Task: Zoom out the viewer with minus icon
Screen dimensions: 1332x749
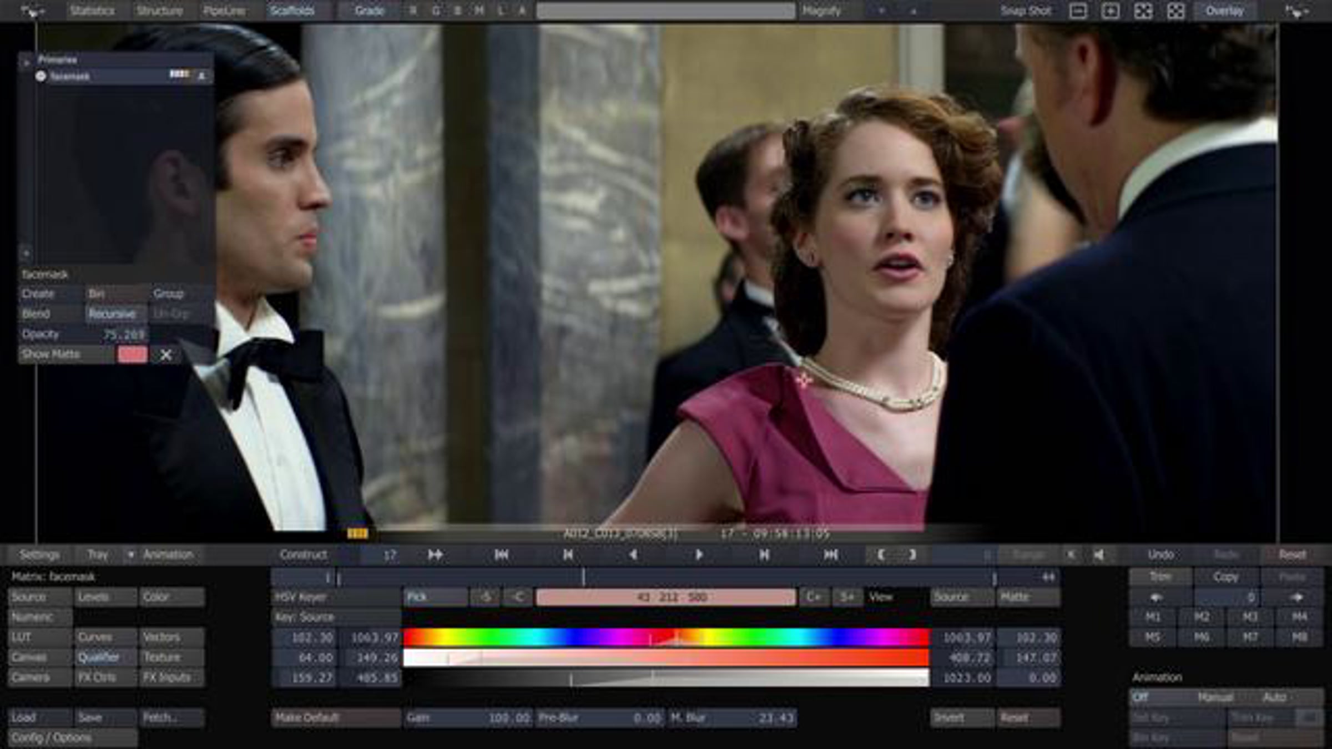Action: [x=1078, y=11]
